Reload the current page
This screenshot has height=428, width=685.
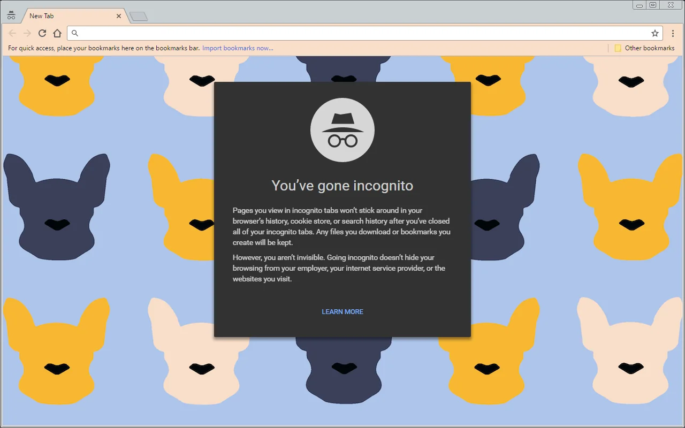(42, 33)
